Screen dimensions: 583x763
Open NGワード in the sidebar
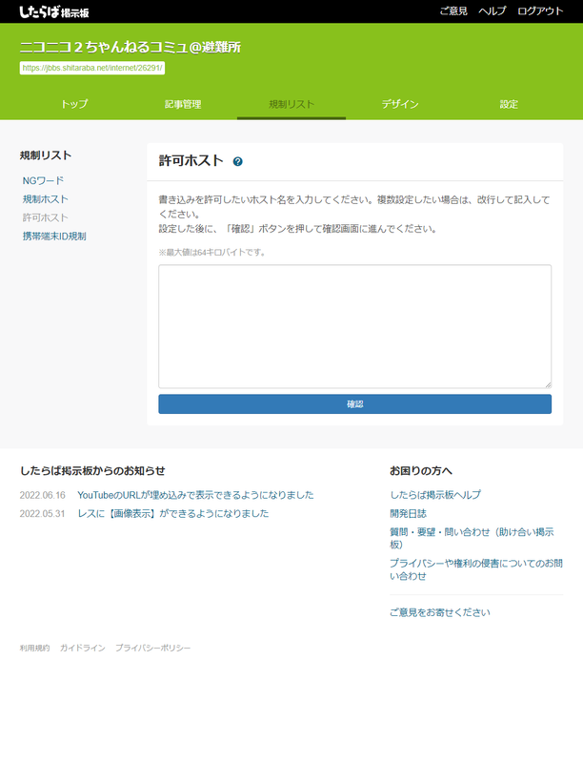point(43,180)
